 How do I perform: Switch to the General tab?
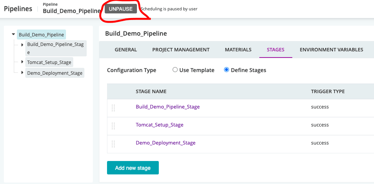point(126,49)
